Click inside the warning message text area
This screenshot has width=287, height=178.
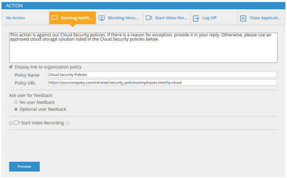[x=143, y=48]
